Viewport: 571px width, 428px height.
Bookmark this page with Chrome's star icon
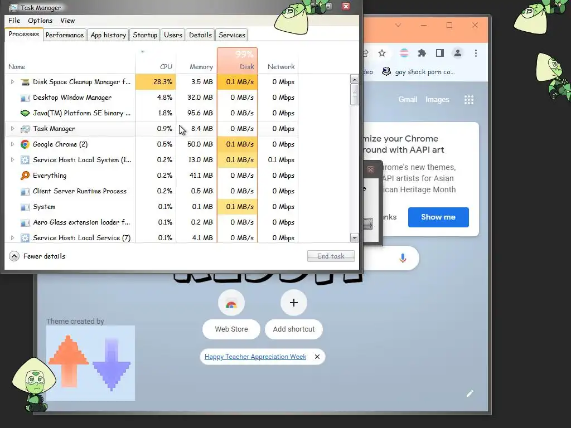[381, 53]
